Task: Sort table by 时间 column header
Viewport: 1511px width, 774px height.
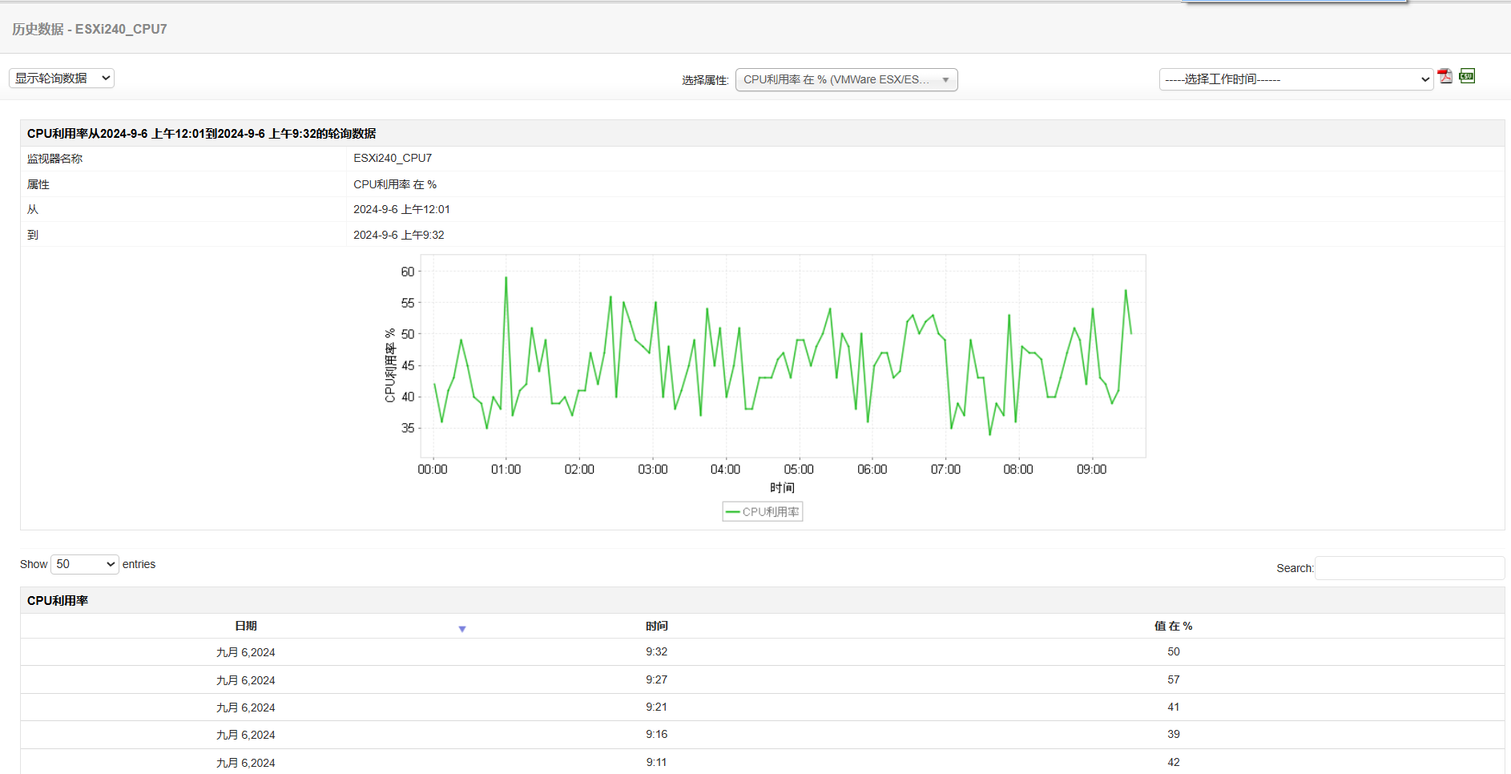Action: [656, 626]
